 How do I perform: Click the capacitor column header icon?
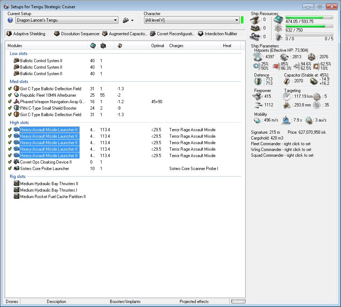120,46
